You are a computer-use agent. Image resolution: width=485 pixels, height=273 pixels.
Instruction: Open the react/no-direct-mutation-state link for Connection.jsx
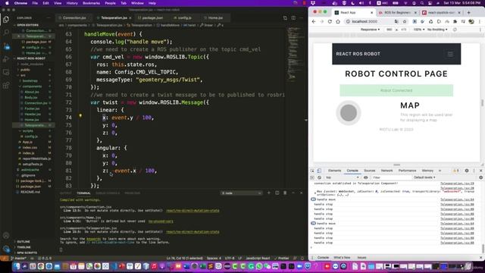coord(192,211)
